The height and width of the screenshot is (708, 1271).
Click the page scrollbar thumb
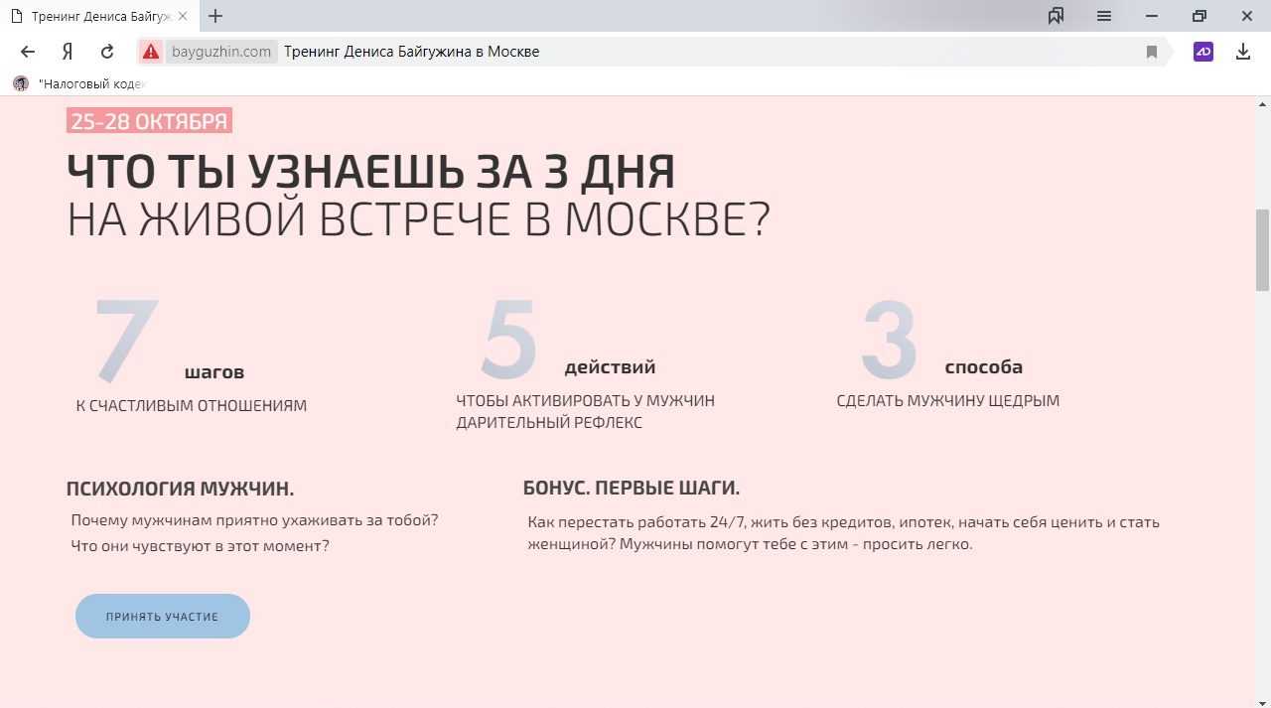(x=1262, y=249)
